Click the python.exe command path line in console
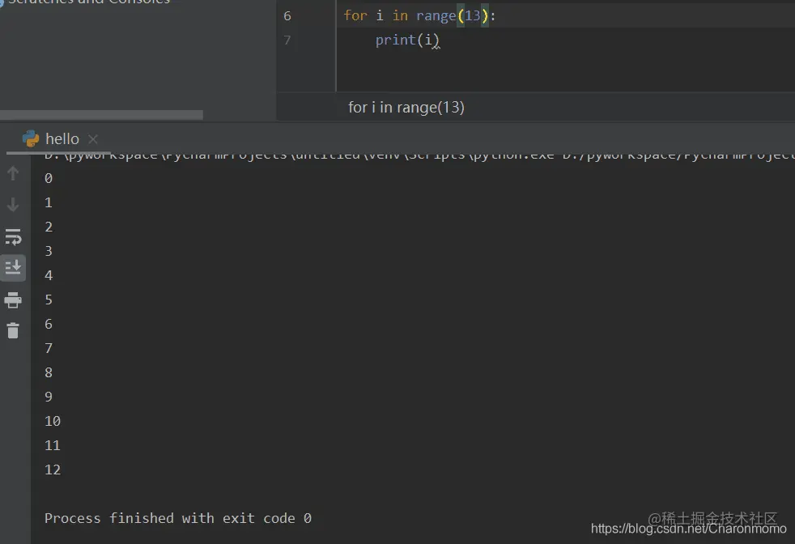The width and height of the screenshot is (795, 544). pyautogui.click(x=419, y=155)
